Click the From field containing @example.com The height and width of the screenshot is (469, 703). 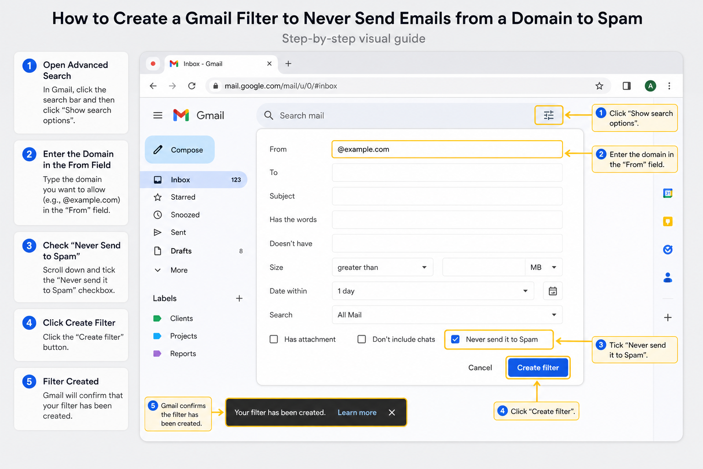[x=447, y=149]
